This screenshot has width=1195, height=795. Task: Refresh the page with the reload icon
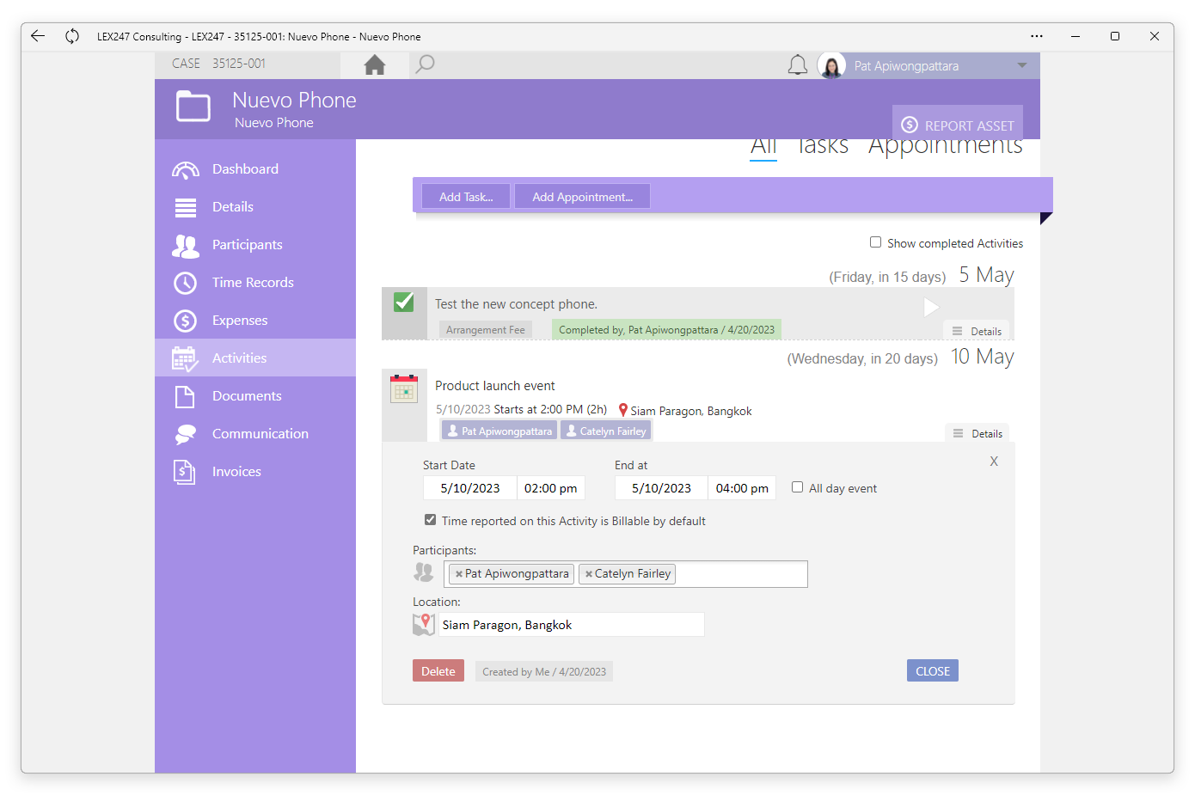point(72,36)
